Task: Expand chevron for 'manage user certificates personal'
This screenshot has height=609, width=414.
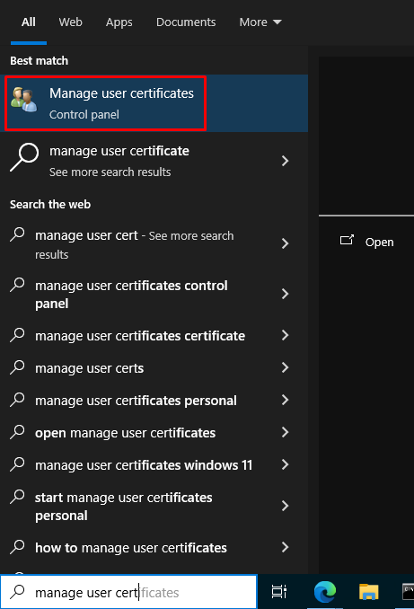Action: coord(285,400)
